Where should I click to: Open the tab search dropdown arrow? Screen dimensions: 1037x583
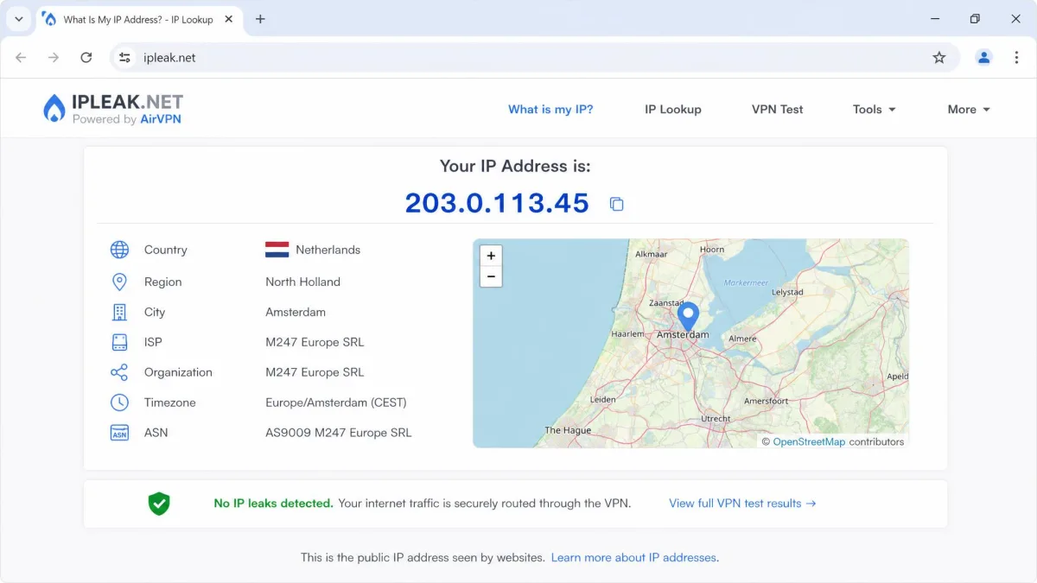[18, 19]
